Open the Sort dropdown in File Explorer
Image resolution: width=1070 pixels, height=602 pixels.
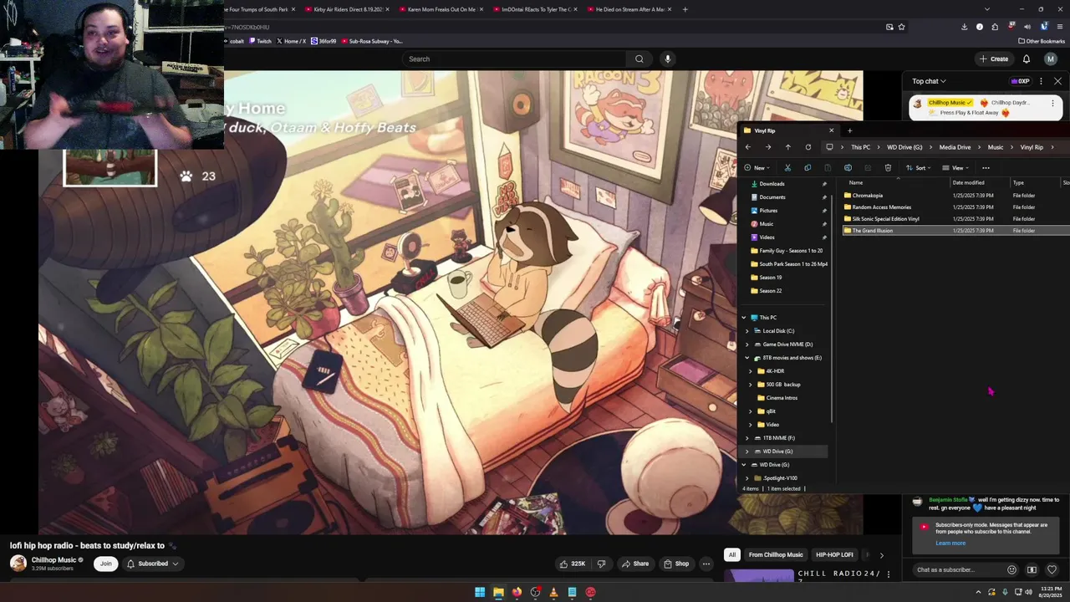(x=920, y=167)
